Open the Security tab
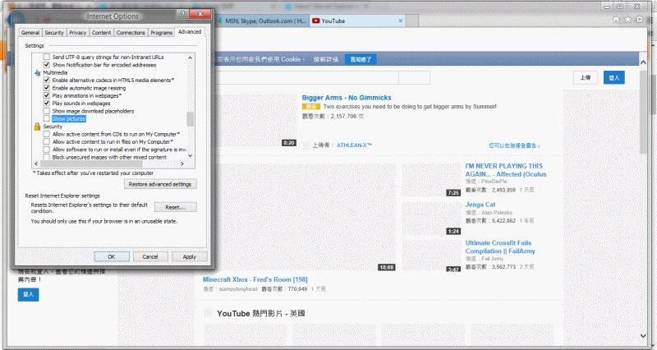This screenshot has height=350, width=657. click(54, 33)
